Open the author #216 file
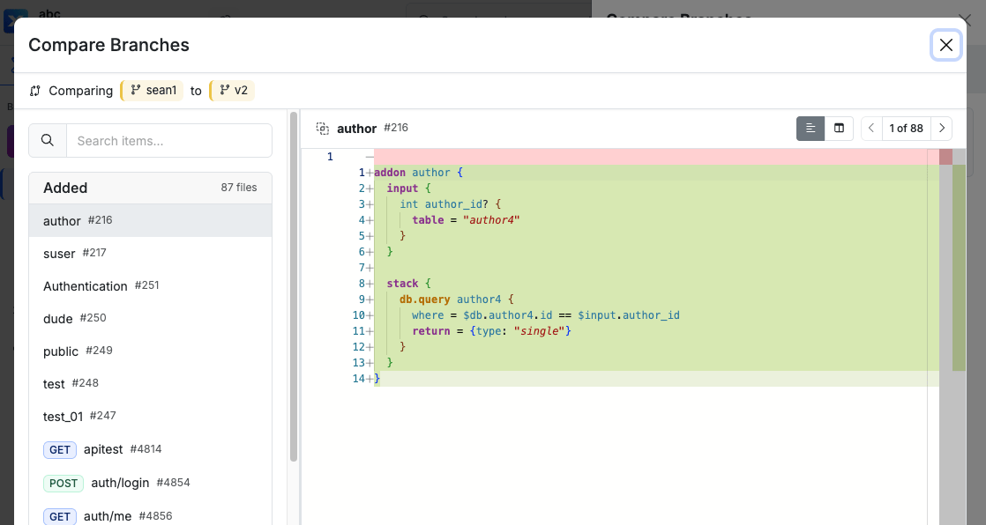 click(x=150, y=220)
